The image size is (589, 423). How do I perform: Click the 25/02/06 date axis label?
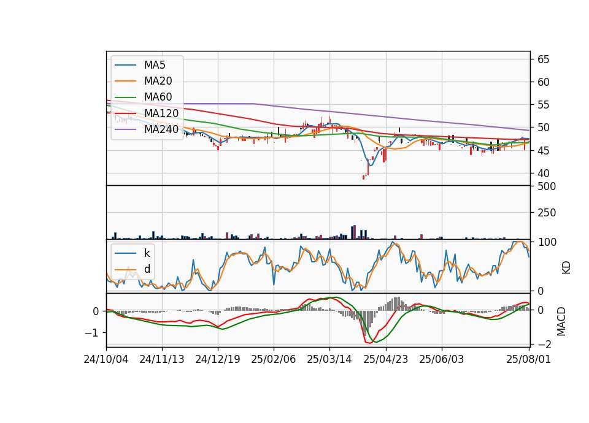[274, 359]
